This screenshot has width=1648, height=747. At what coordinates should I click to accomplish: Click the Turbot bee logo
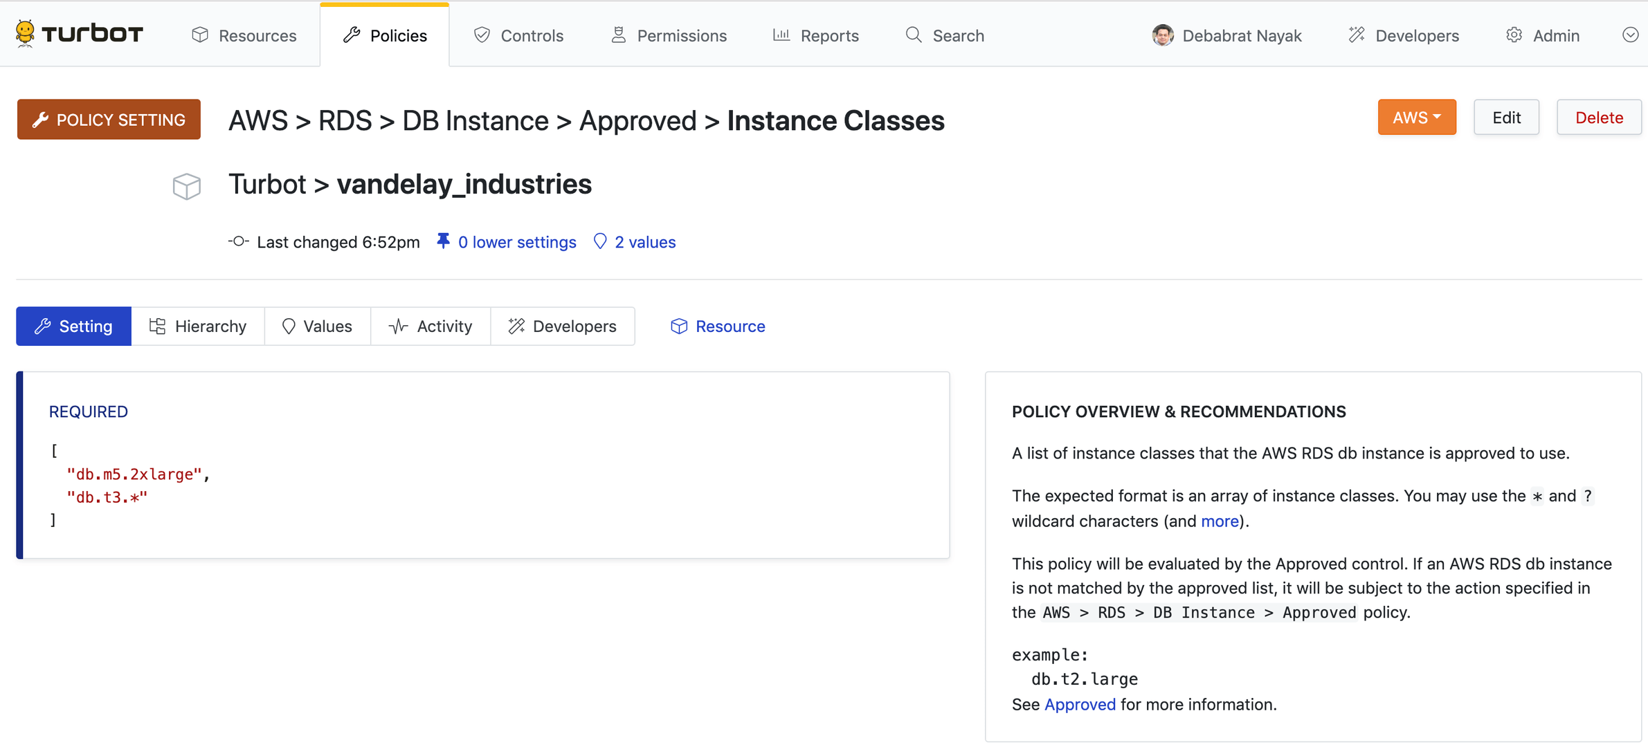[x=25, y=33]
